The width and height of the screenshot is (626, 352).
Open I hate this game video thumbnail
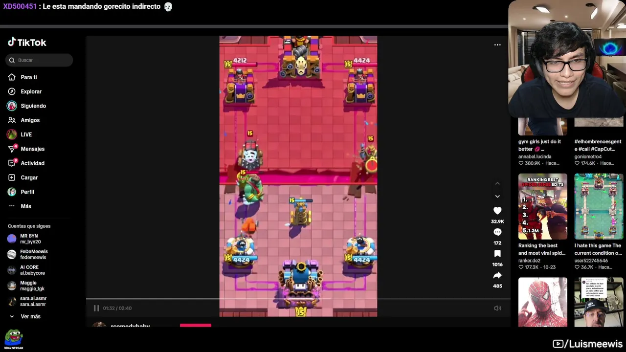[599, 206]
